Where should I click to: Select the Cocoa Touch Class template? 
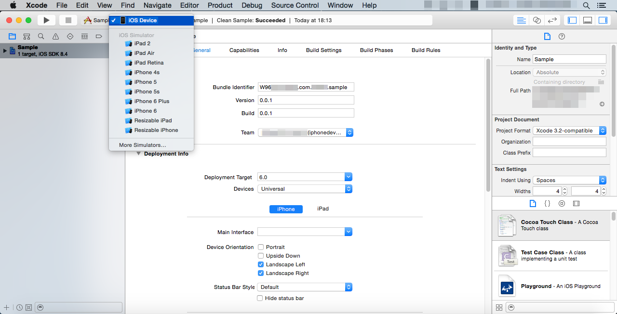pos(551,225)
